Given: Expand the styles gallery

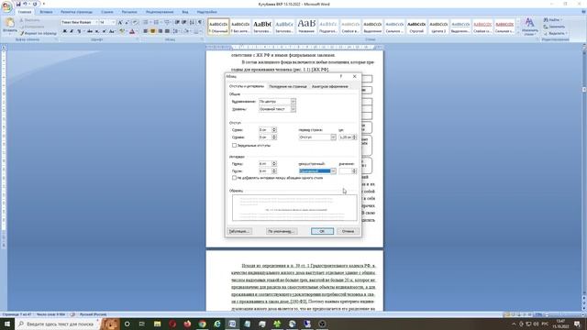Looking at the screenshot, I should (518, 33).
